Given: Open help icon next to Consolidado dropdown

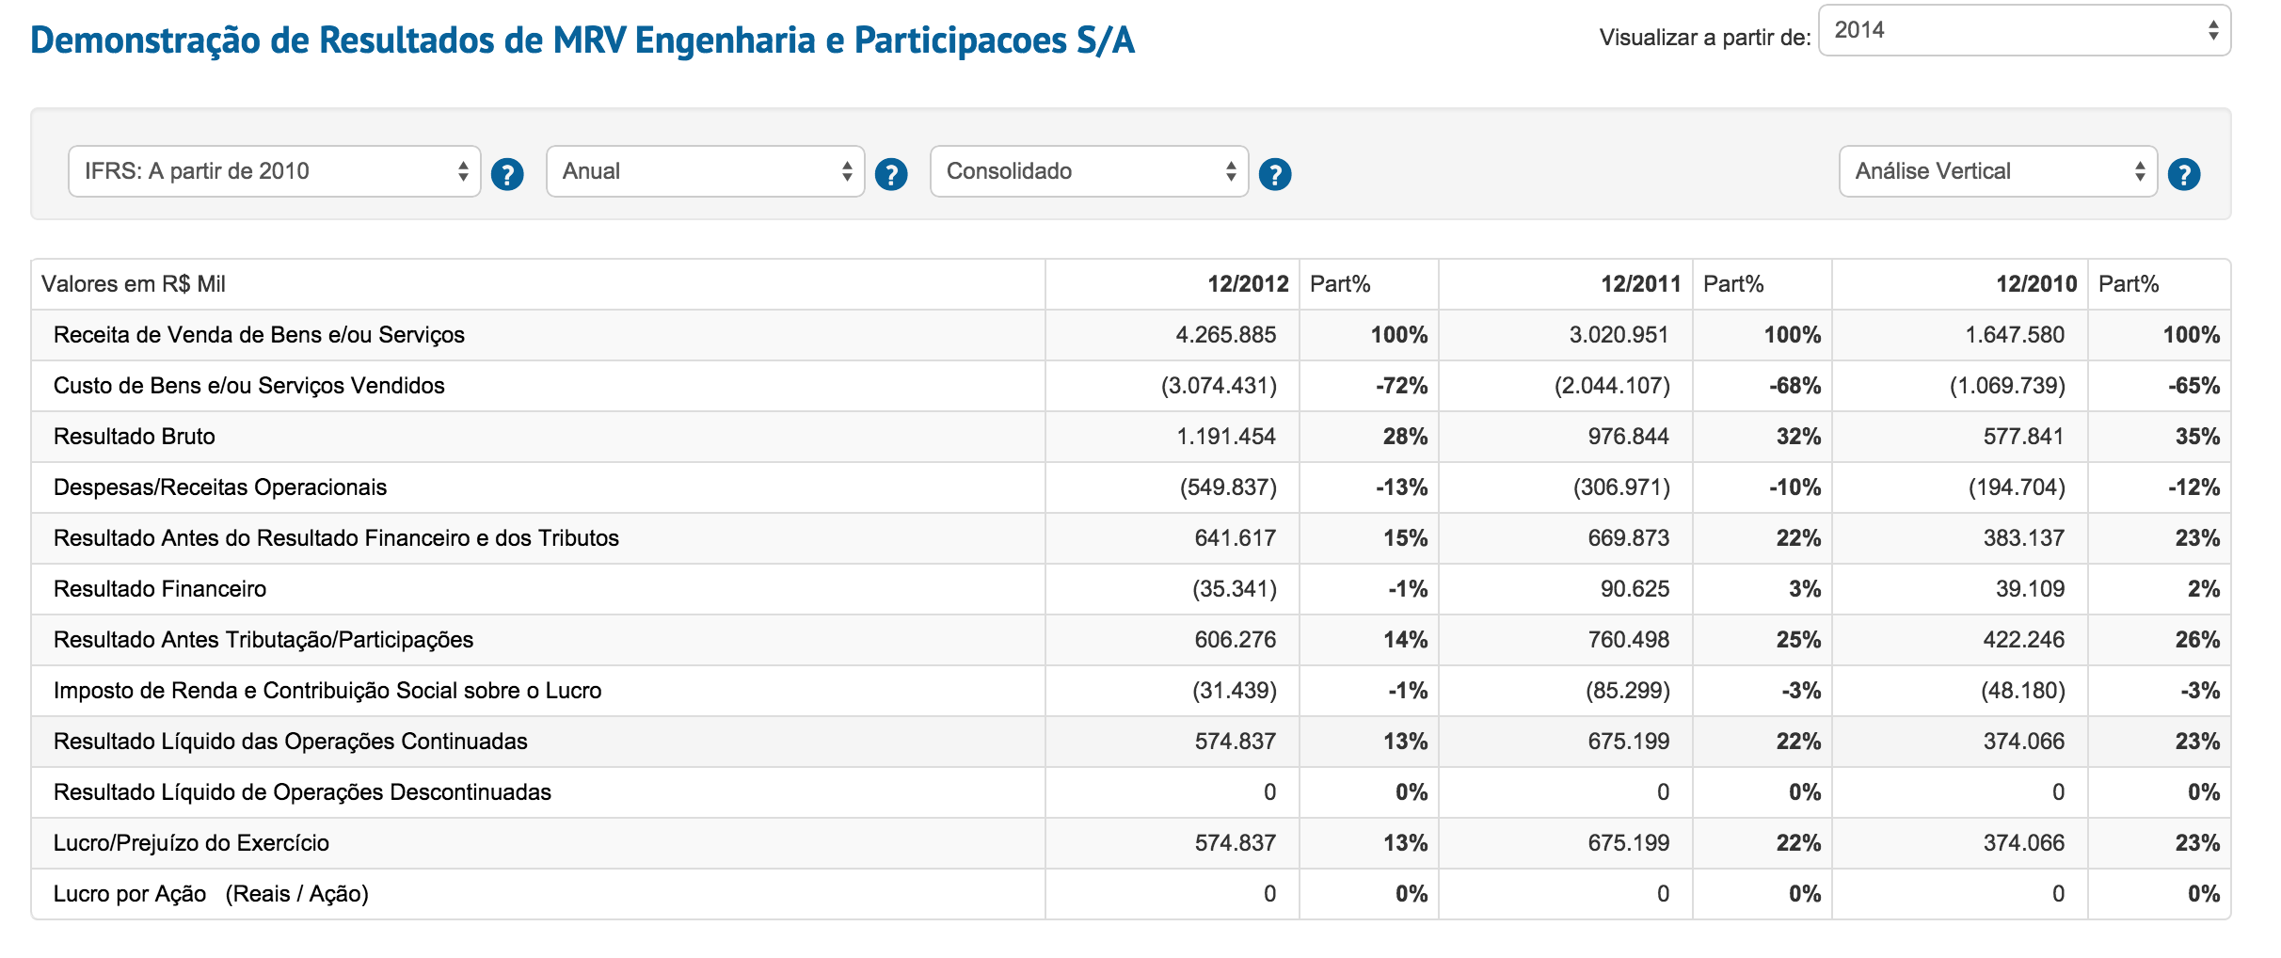Looking at the screenshot, I should (1275, 174).
